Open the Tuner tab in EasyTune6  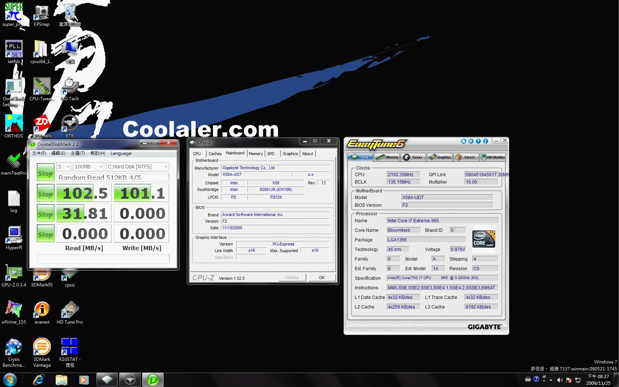(414, 157)
